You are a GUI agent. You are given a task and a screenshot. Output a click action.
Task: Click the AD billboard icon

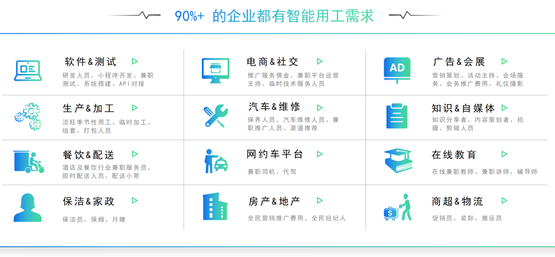coord(397,69)
